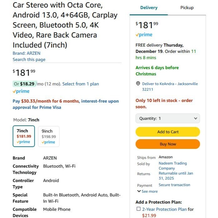Click the Prime logo under the buy box price

pyautogui.click(x=144, y=35)
